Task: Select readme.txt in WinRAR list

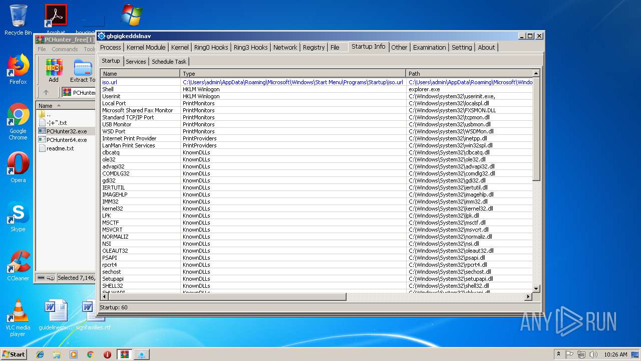Action: click(x=60, y=148)
